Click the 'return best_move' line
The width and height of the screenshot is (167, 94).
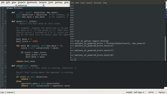point(26,61)
